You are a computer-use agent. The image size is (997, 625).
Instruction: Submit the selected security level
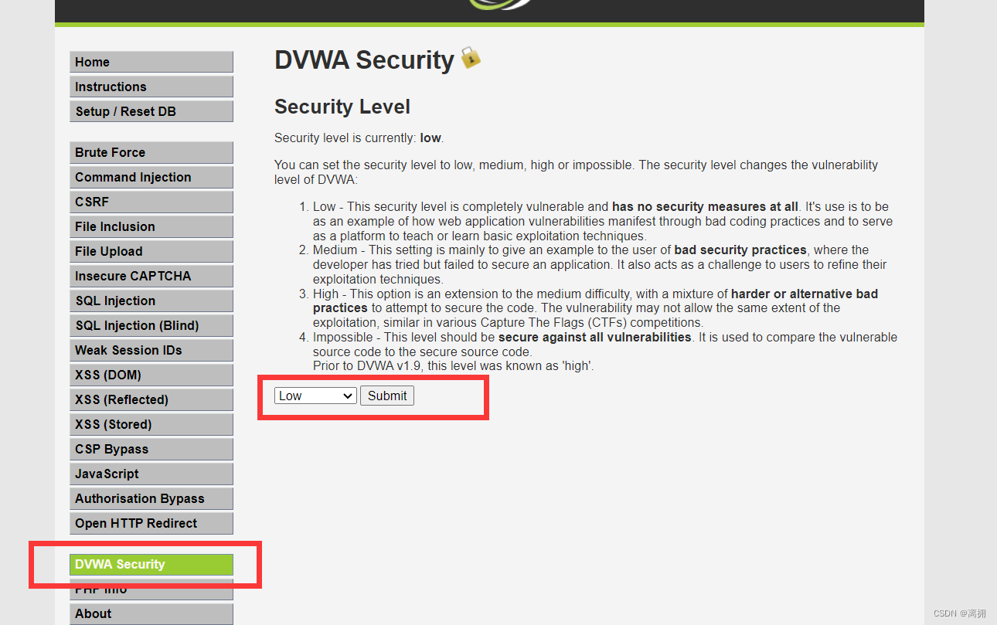pyautogui.click(x=387, y=396)
